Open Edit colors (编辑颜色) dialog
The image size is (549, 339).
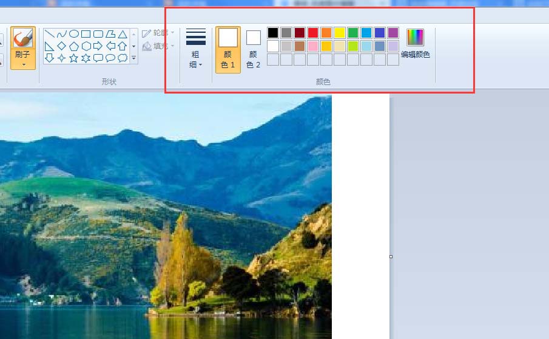(416, 44)
